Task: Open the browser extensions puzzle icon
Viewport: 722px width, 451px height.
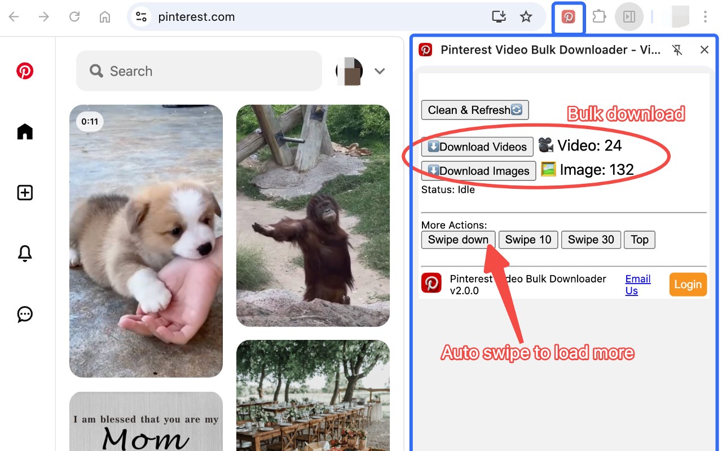Action: point(598,17)
